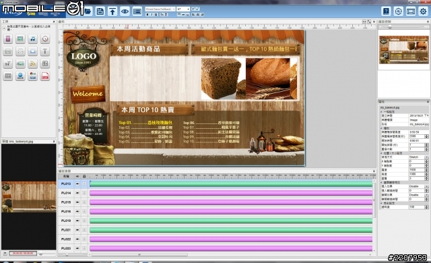Click the opacity field showing 100
Image resolution: width=431 pixels, height=263 pixels.
coord(417,207)
